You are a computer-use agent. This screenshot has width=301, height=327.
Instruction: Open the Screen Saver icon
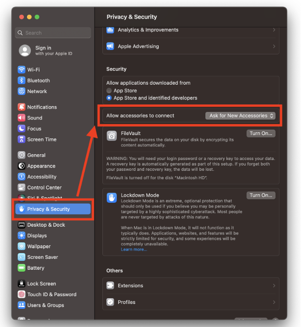22,257
